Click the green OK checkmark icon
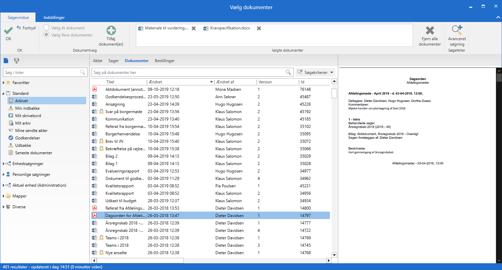The height and width of the screenshot is (270, 502). (8, 31)
